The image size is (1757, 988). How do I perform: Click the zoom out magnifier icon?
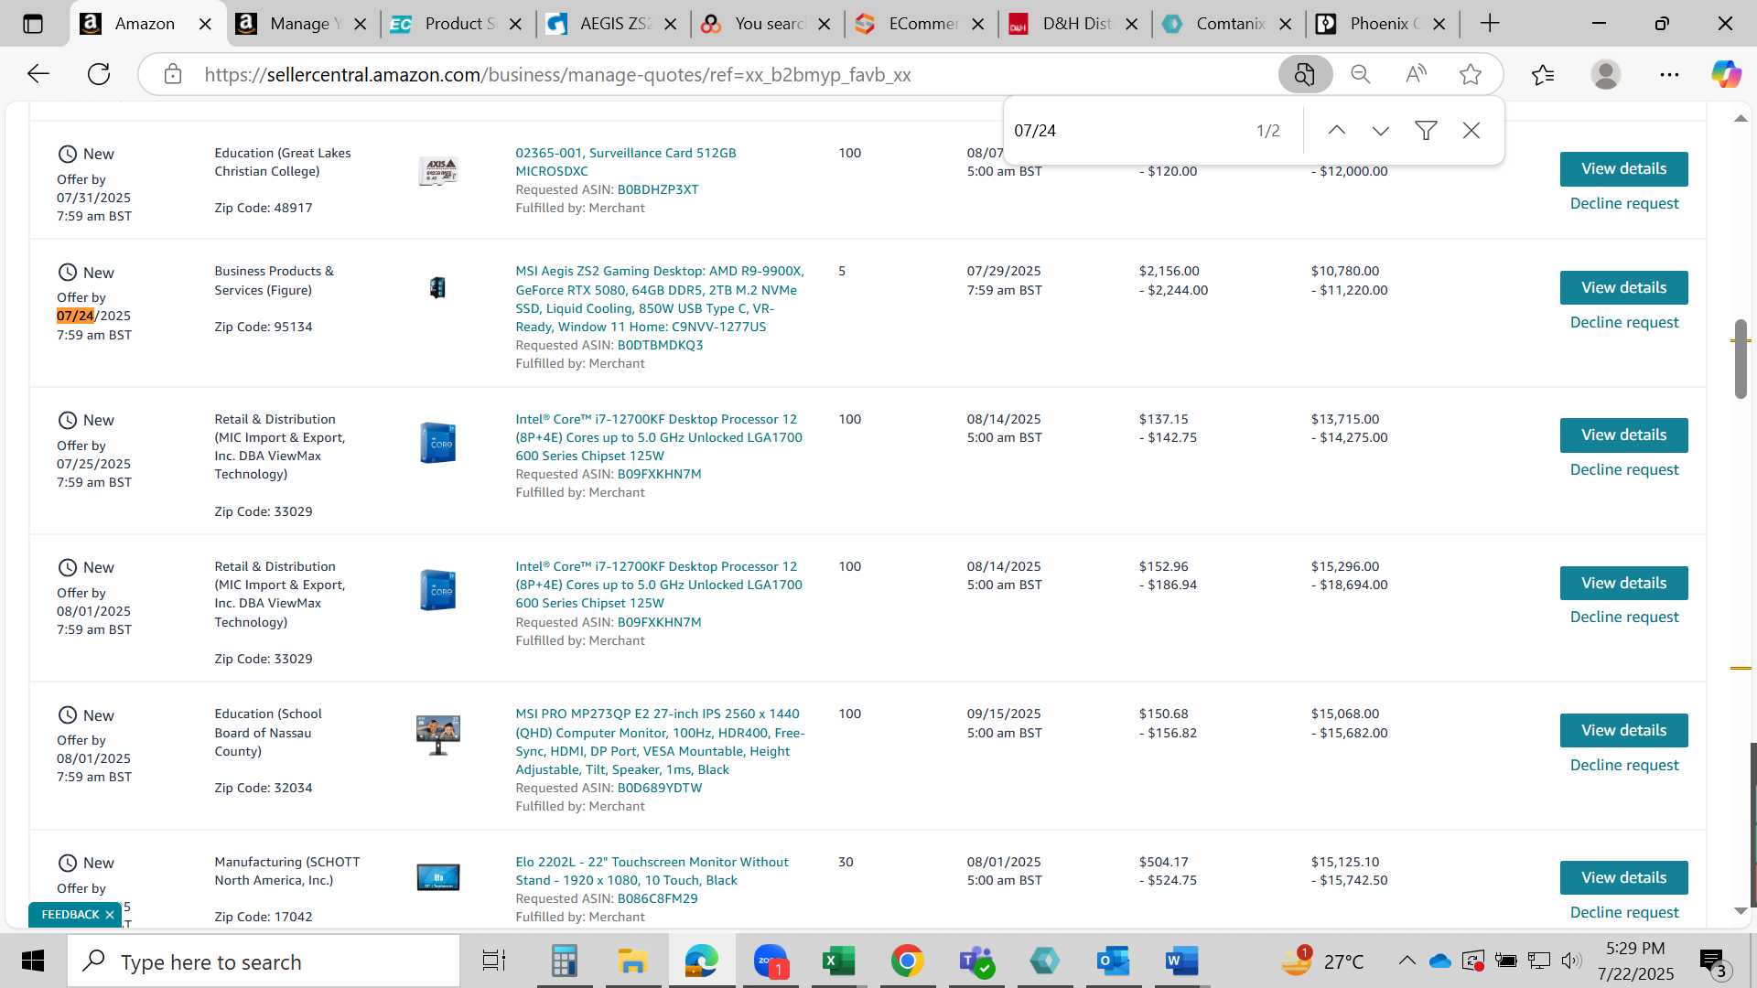coord(1361,74)
